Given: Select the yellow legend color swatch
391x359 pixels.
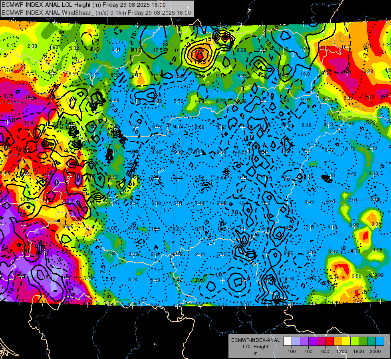Looking at the screenshot, I should point(346,341).
